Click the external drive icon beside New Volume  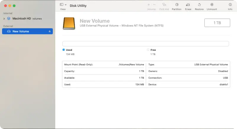(x=9, y=31)
